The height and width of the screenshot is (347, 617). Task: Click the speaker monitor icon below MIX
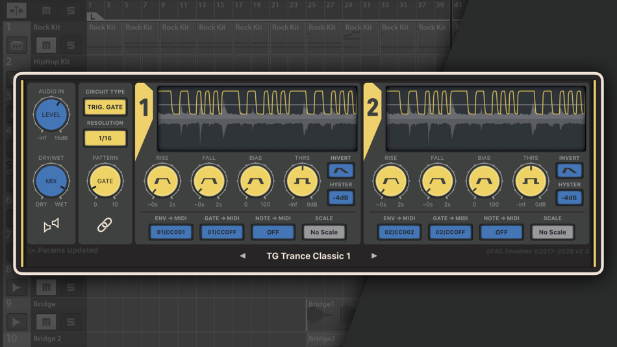(x=51, y=225)
